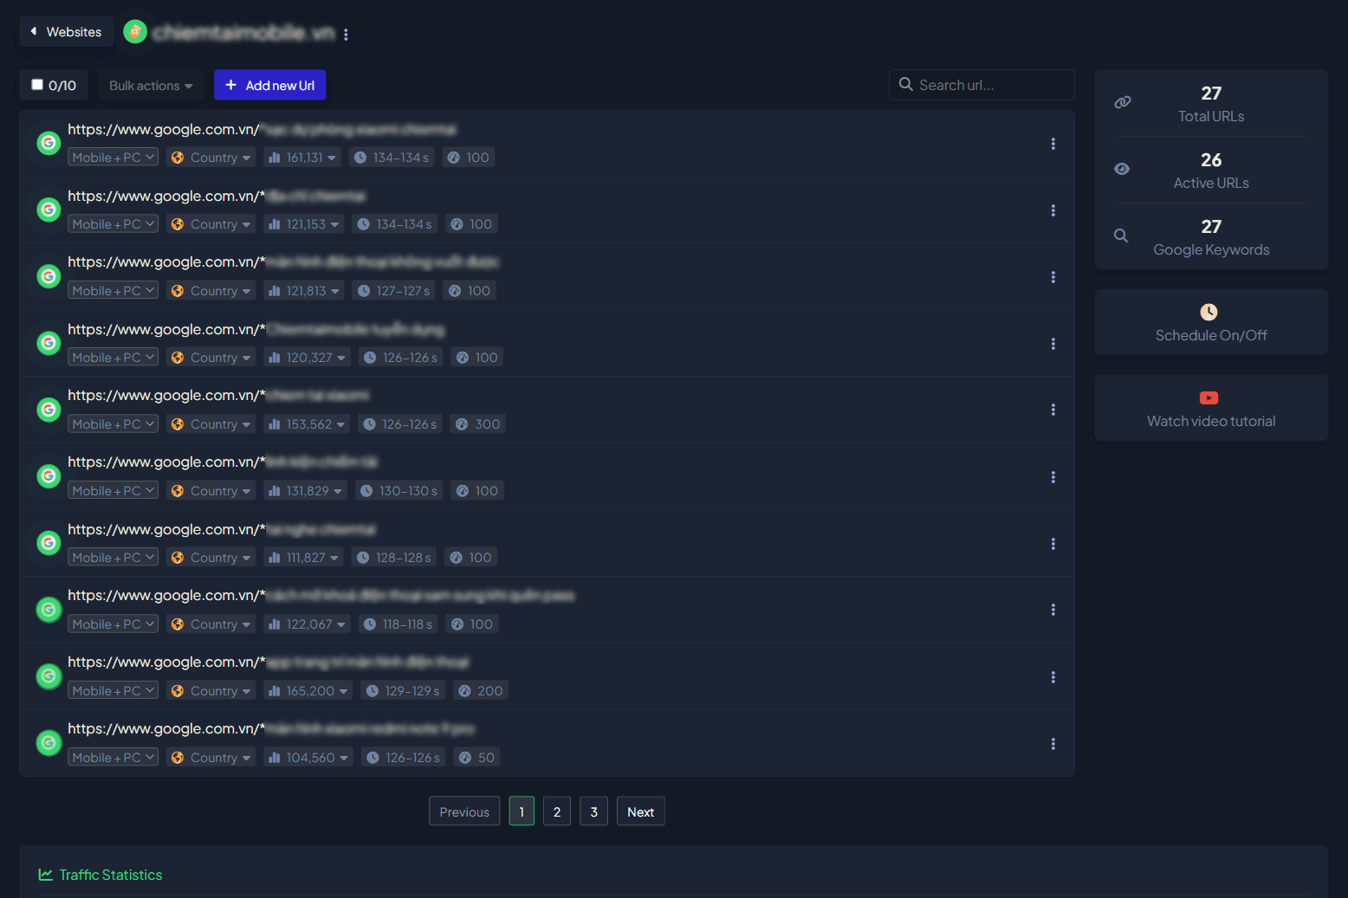Expand Country dropdown in the 120,327 row

(211, 358)
